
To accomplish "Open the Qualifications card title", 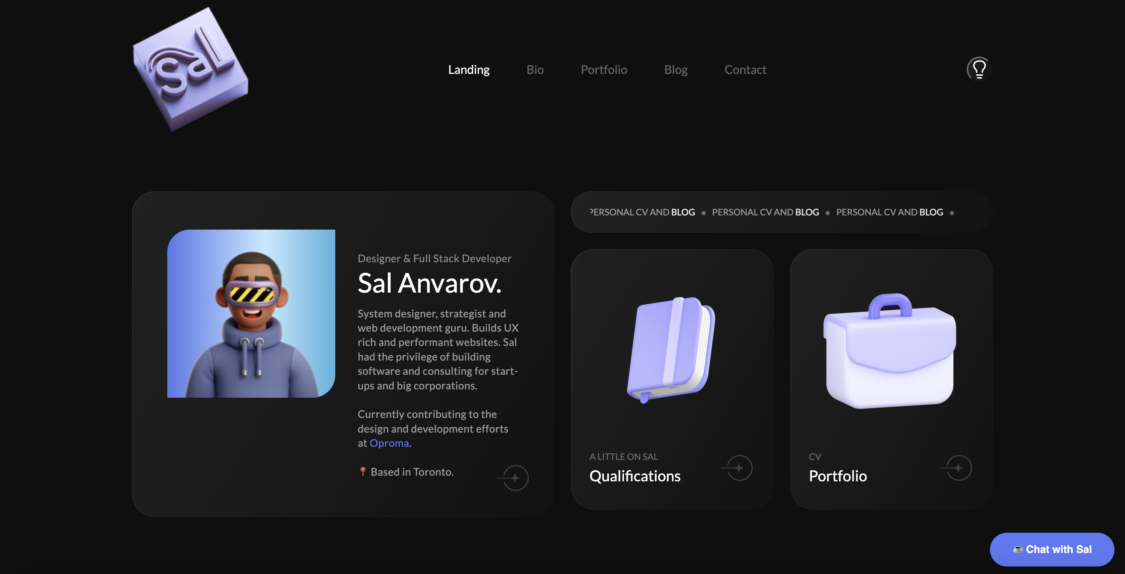I will [x=634, y=476].
